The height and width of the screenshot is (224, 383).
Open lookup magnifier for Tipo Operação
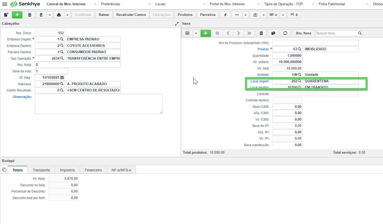[x=62, y=58]
